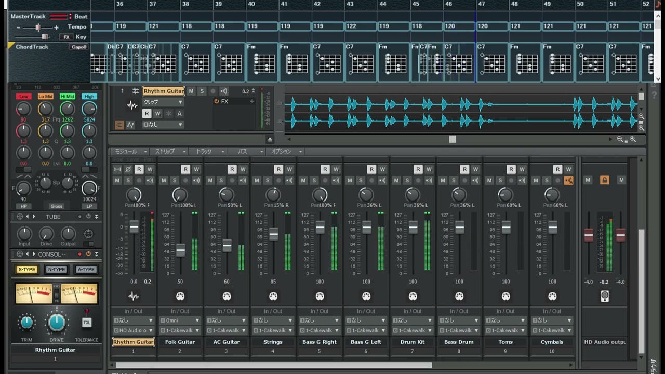Select the N-TYPE console emulation

pos(56,270)
